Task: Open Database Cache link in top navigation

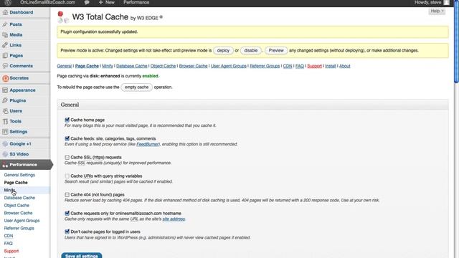Action: [x=132, y=66]
